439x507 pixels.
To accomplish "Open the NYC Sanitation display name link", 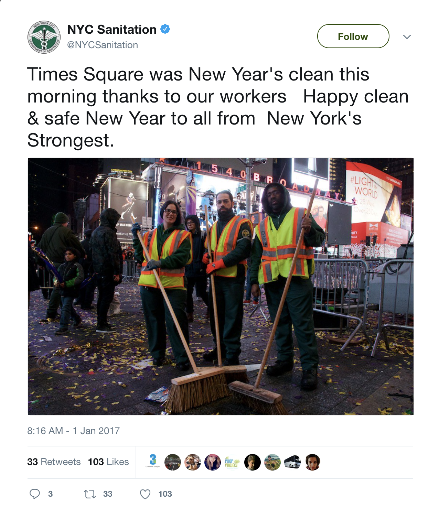I will tap(112, 30).
